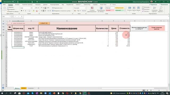This screenshot has height=95, width=170.
Task: Click the orange НОВЫЙ ЧЕК button
Action: click(x=44, y=23)
